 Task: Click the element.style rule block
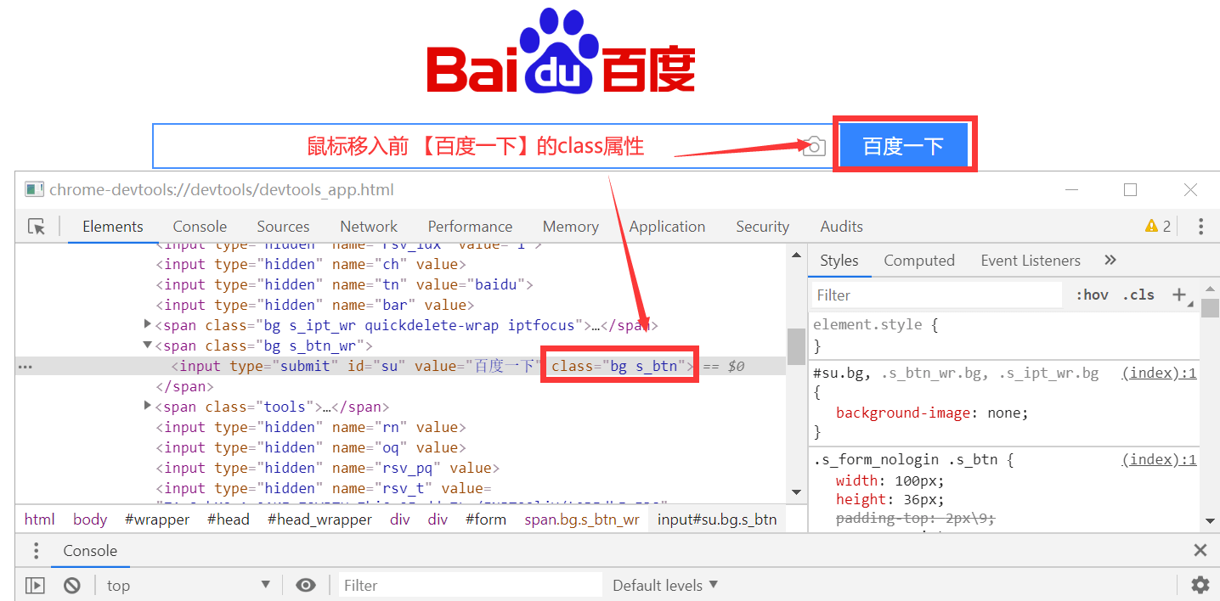[x=1004, y=334]
